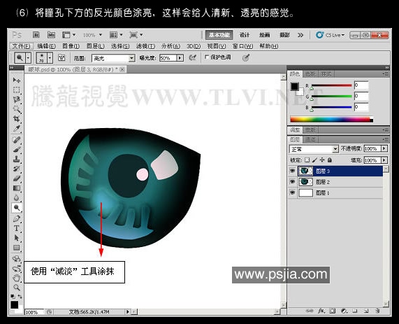Select the Eyedropper tool
This screenshot has width=399, height=324.
17,129
